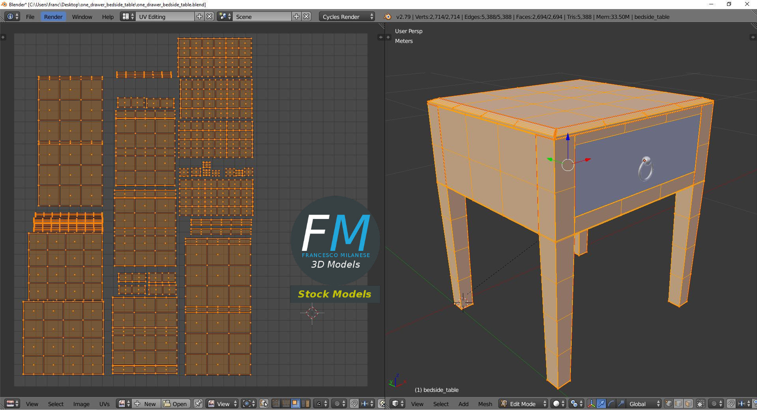Viewport: 757px width, 410px height.
Task: Open the Global orientation dropdown
Action: (644, 404)
